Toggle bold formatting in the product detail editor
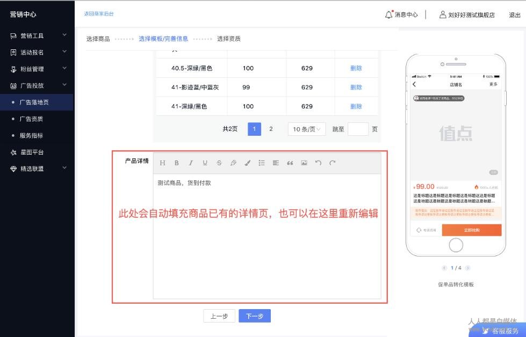 [x=176, y=163]
